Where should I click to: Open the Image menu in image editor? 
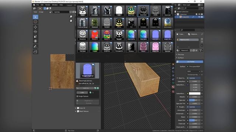point(41,12)
